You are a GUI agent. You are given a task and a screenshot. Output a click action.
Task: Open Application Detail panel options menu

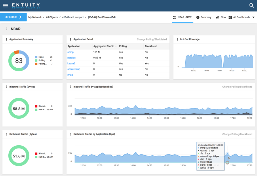[x=71, y=39]
